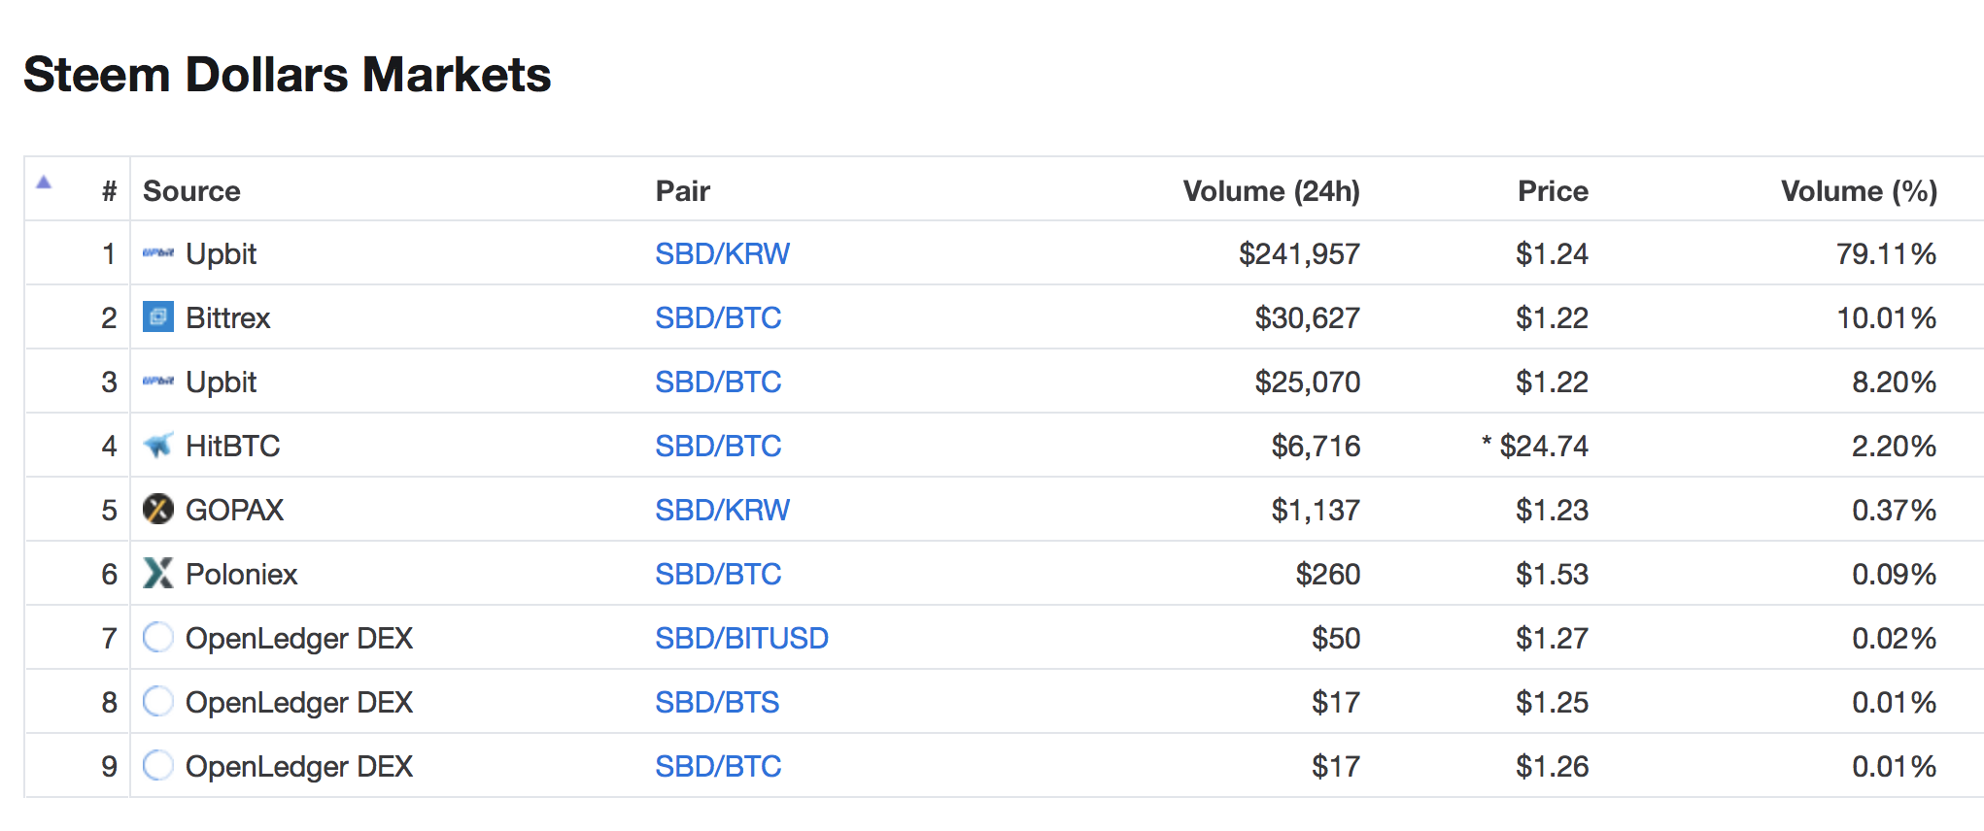Open SBD/BTC pair link in row 3
The width and height of the screenshot is (1984, 831).
(x=718, y=382)
